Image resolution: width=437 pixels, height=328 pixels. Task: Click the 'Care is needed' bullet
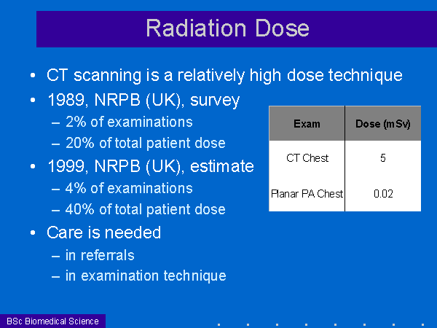[104, 233]
